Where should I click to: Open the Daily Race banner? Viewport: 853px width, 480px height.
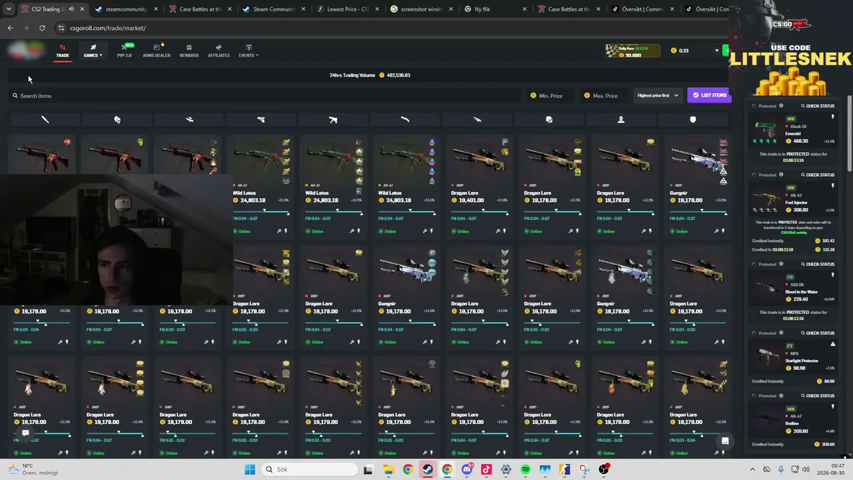coord(632,51)
